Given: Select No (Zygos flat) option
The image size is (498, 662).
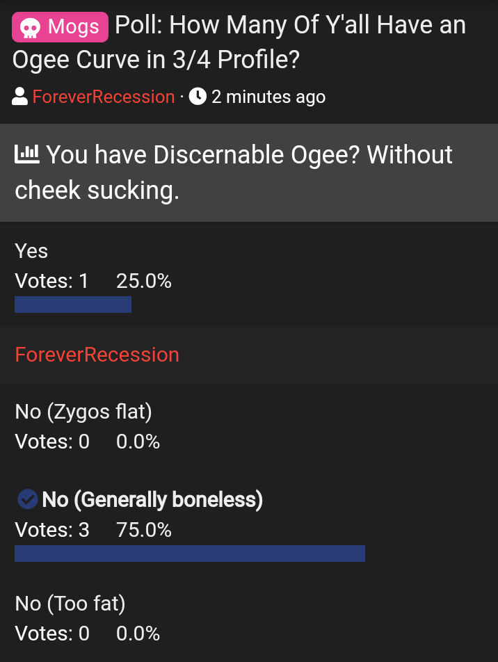Looking at the screenshot, I should coord(83,412).
